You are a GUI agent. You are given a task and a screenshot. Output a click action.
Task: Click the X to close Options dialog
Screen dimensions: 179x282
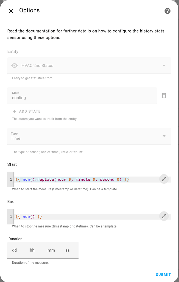click(x=11, y=11)
